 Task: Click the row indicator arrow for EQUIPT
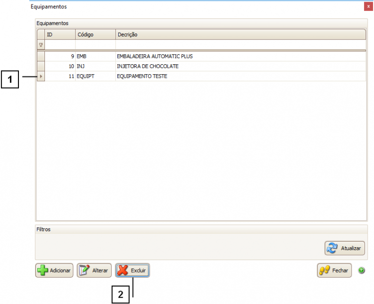pos(41,76)
